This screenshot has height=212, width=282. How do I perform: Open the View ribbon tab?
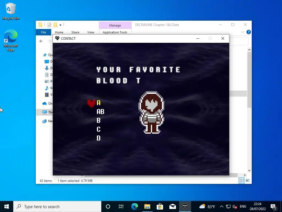tap(91, 32)
